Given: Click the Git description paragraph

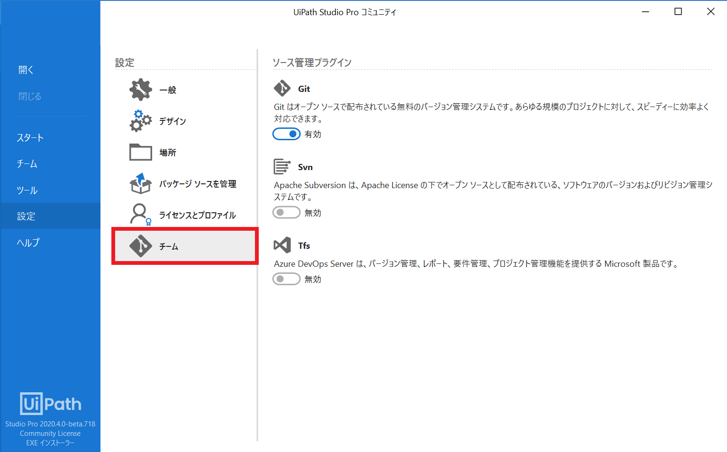Looking at the screenshot, I should [x=492, y=113].
